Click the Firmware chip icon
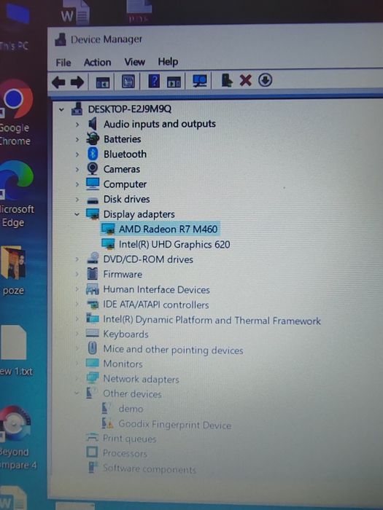This screenshot has height=510, width=383. pos(93,274)
